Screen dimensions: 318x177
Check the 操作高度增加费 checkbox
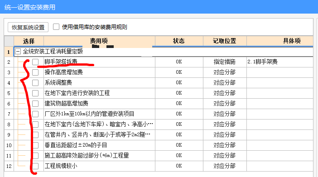point(35,72)
